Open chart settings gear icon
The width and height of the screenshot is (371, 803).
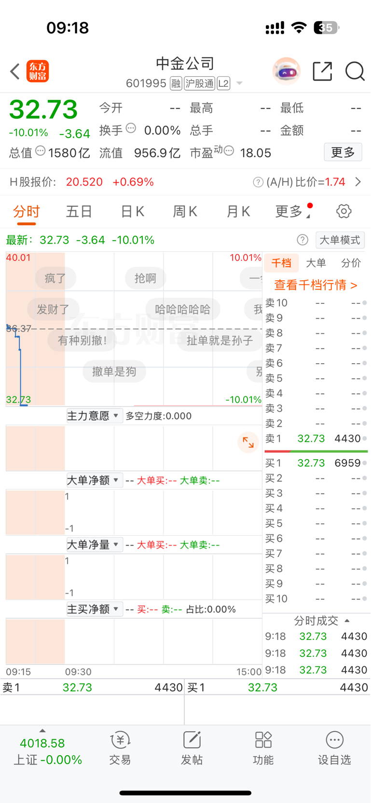point(344,211)
